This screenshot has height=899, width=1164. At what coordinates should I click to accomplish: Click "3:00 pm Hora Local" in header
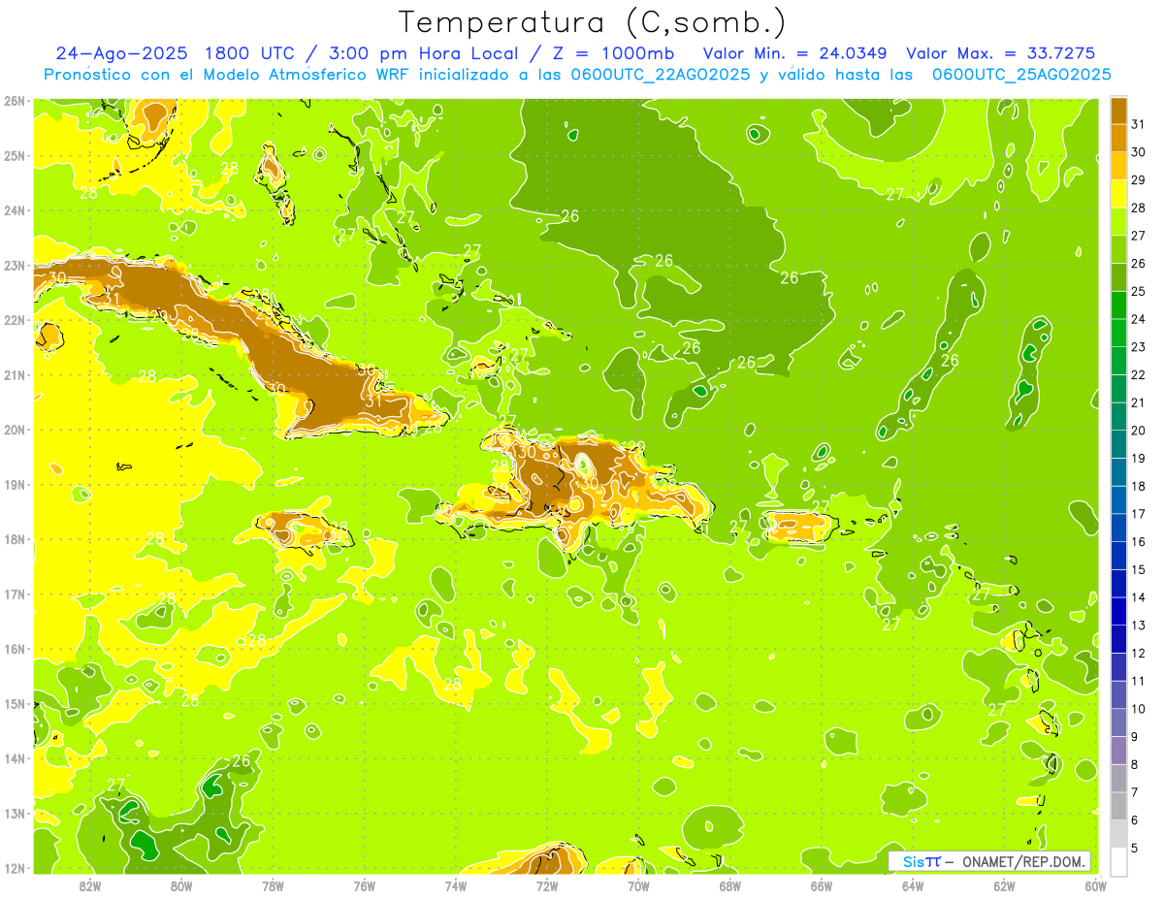click(x=427, y=53)
